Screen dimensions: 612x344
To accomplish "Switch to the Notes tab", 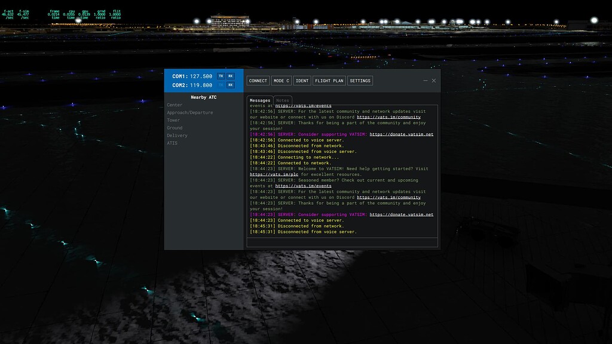I will tap(282, 100).
